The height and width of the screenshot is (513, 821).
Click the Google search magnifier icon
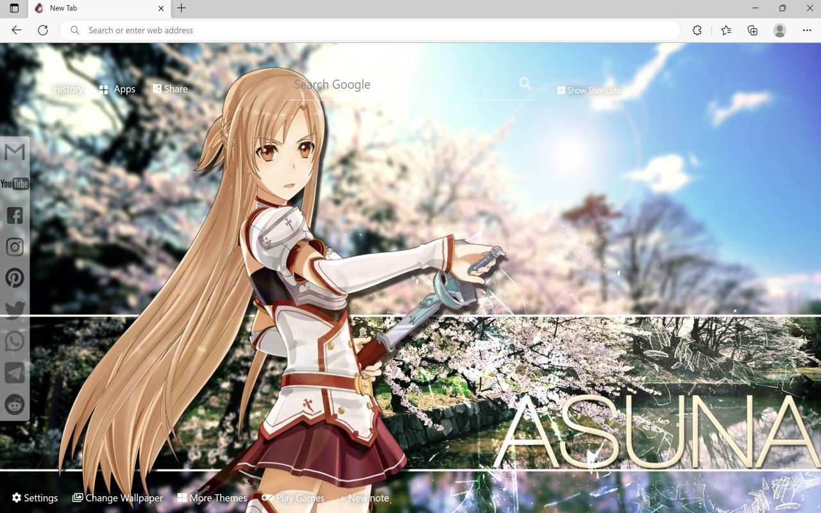(x=525, y=84)
